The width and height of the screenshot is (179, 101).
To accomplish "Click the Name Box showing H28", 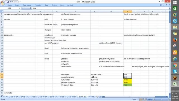I will pyautogui.click(x=10, y=8).
